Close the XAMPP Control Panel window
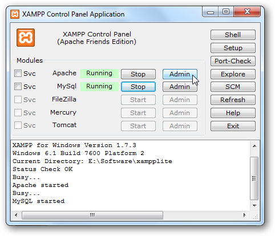Image resolution: width=275 pixels, height=236 pixels. (x=247, y=12)
